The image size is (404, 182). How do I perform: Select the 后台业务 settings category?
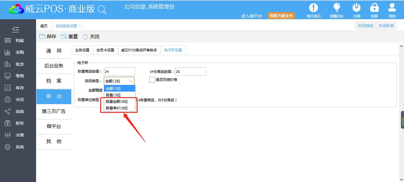pyautogui.click(x=54, y=66)
